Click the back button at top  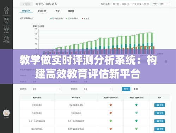coord(26,4)
